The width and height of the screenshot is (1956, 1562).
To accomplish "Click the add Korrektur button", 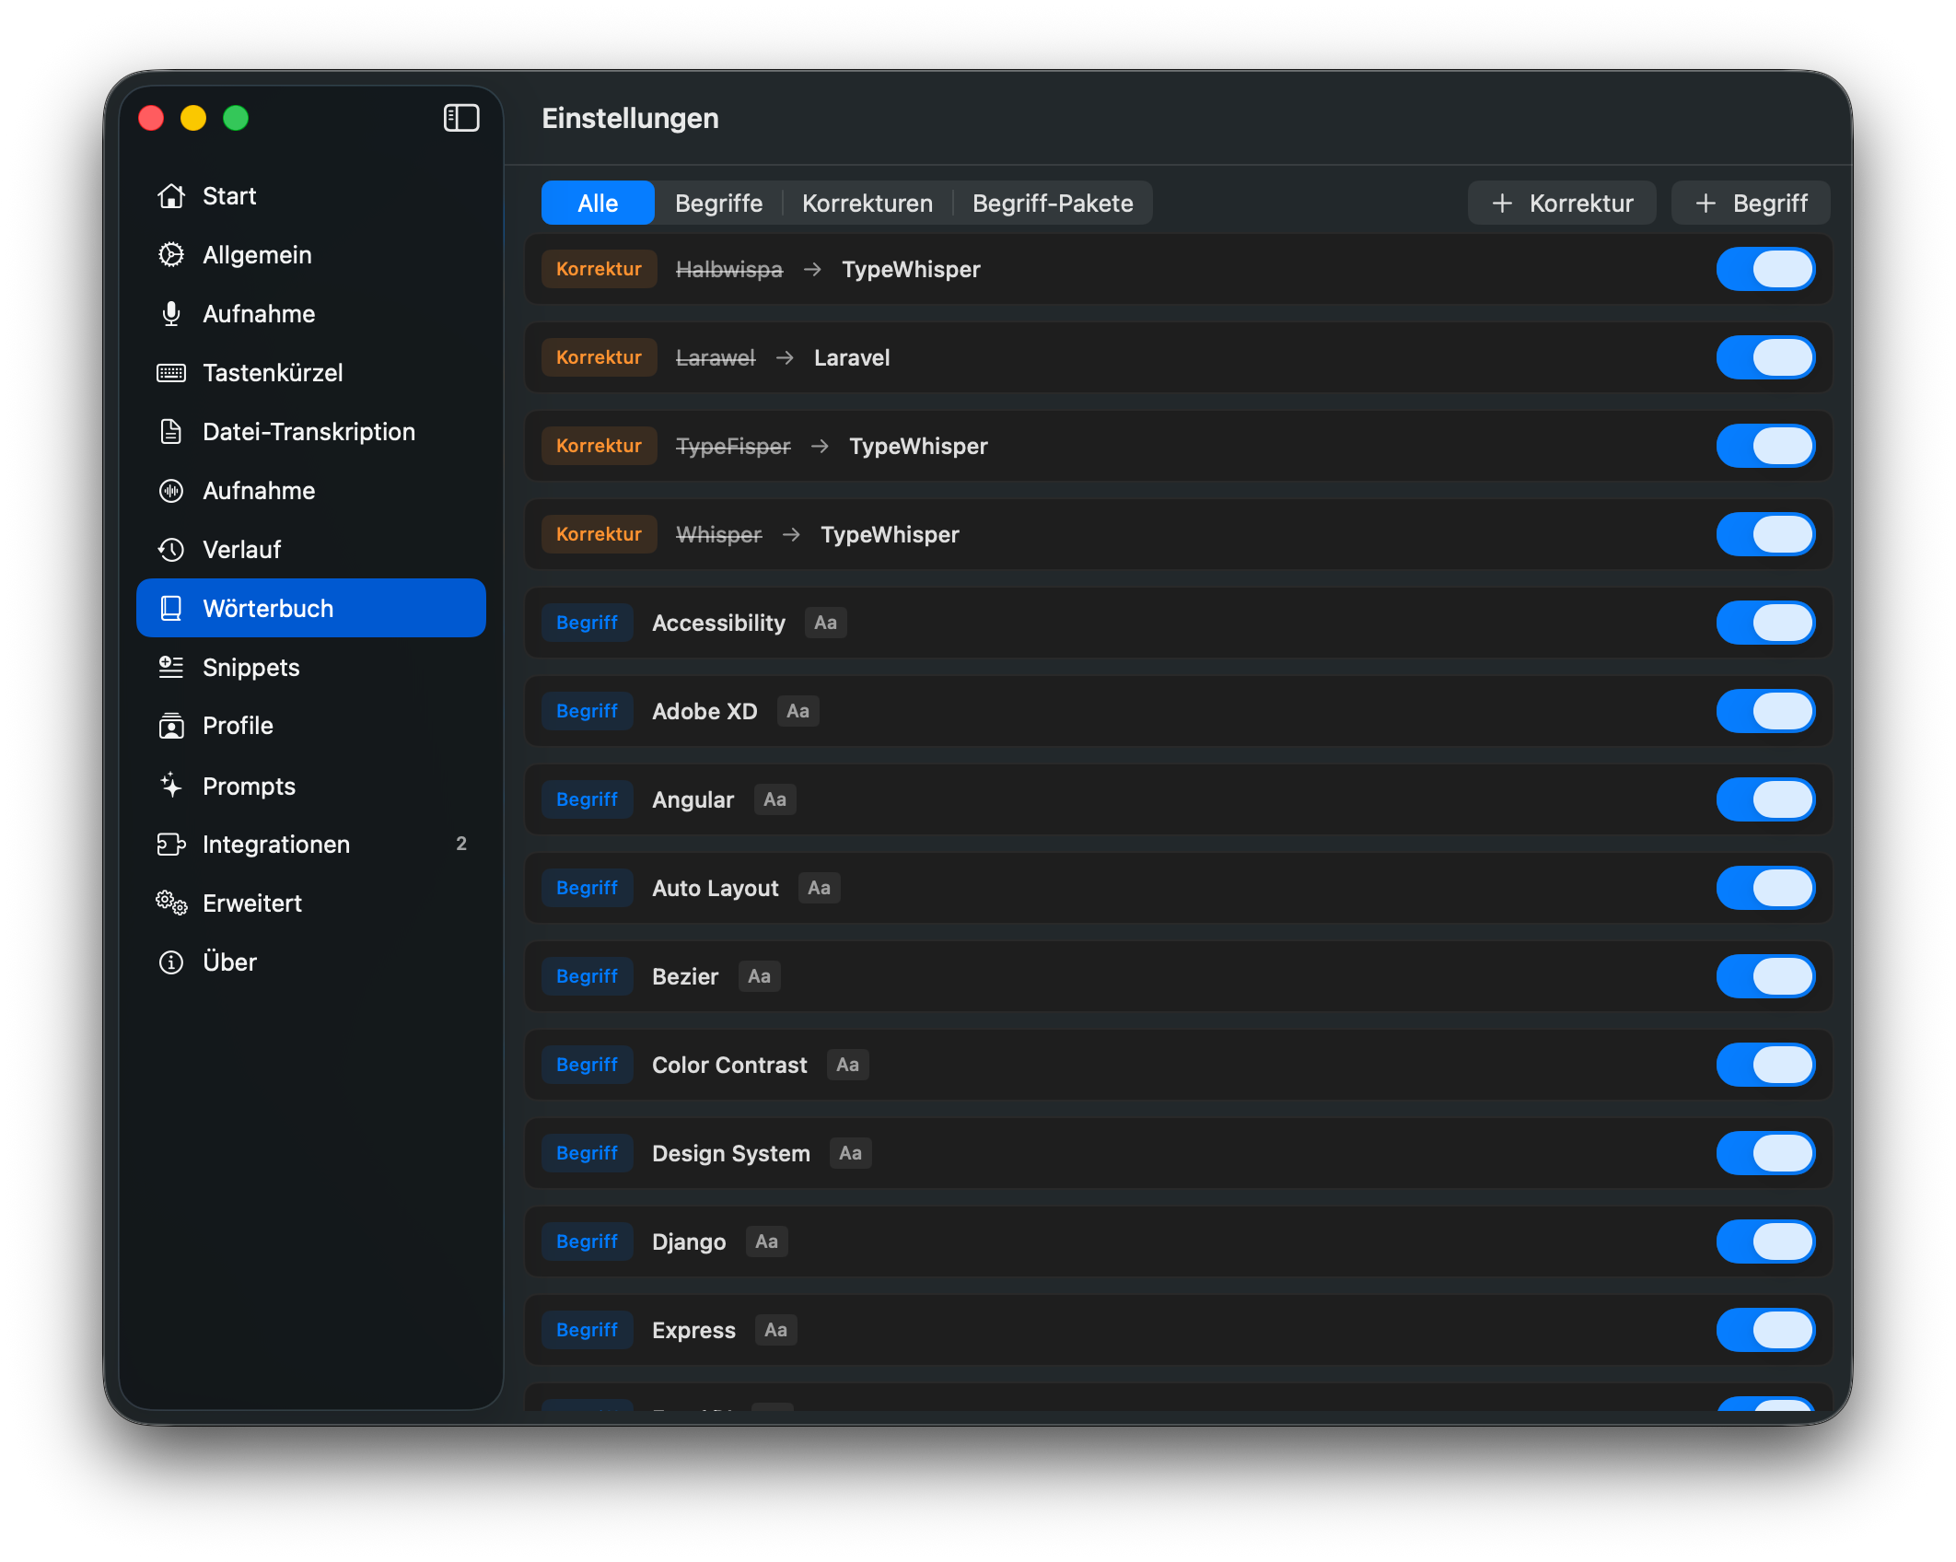I will click(1561, 204).
